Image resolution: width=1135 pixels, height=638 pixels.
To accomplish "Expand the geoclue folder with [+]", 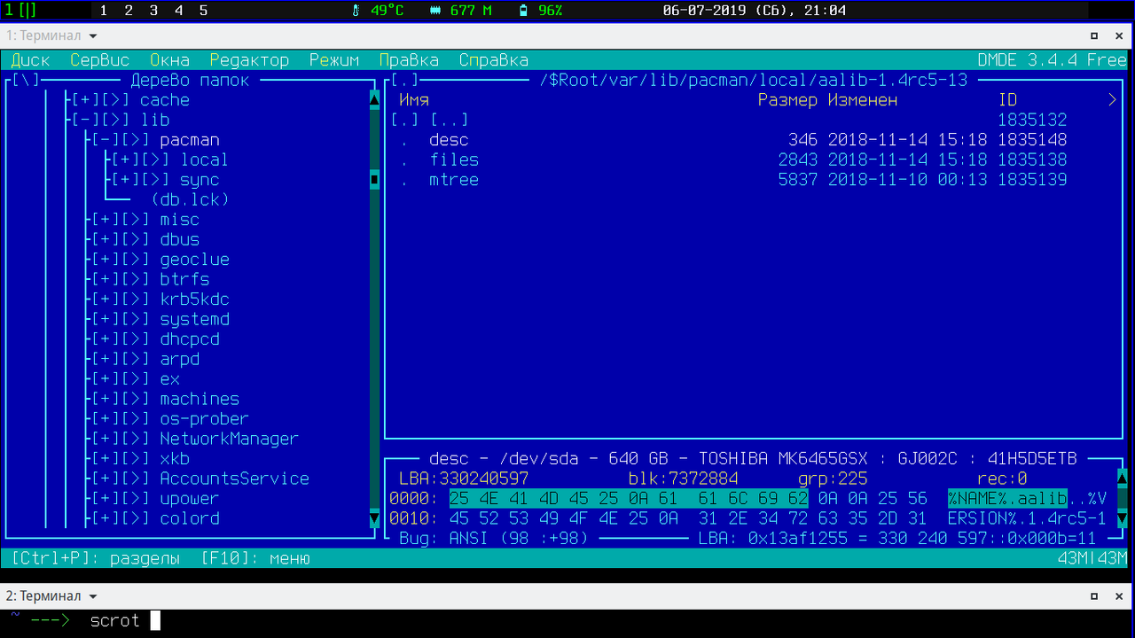I will click(x=106, y=260).
